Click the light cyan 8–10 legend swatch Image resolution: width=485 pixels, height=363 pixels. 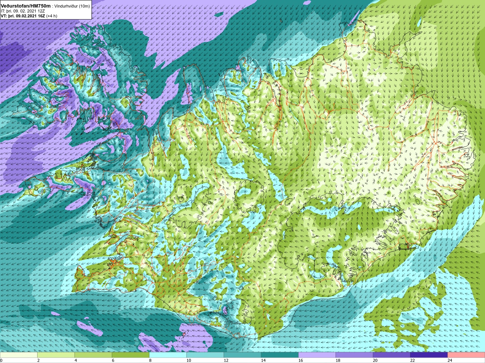coord(168,355)
